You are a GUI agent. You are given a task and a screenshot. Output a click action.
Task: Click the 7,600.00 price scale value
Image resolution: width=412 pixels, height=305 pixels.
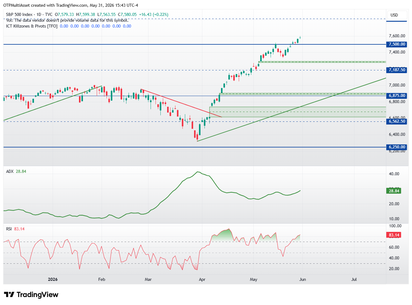pos(397,36)
